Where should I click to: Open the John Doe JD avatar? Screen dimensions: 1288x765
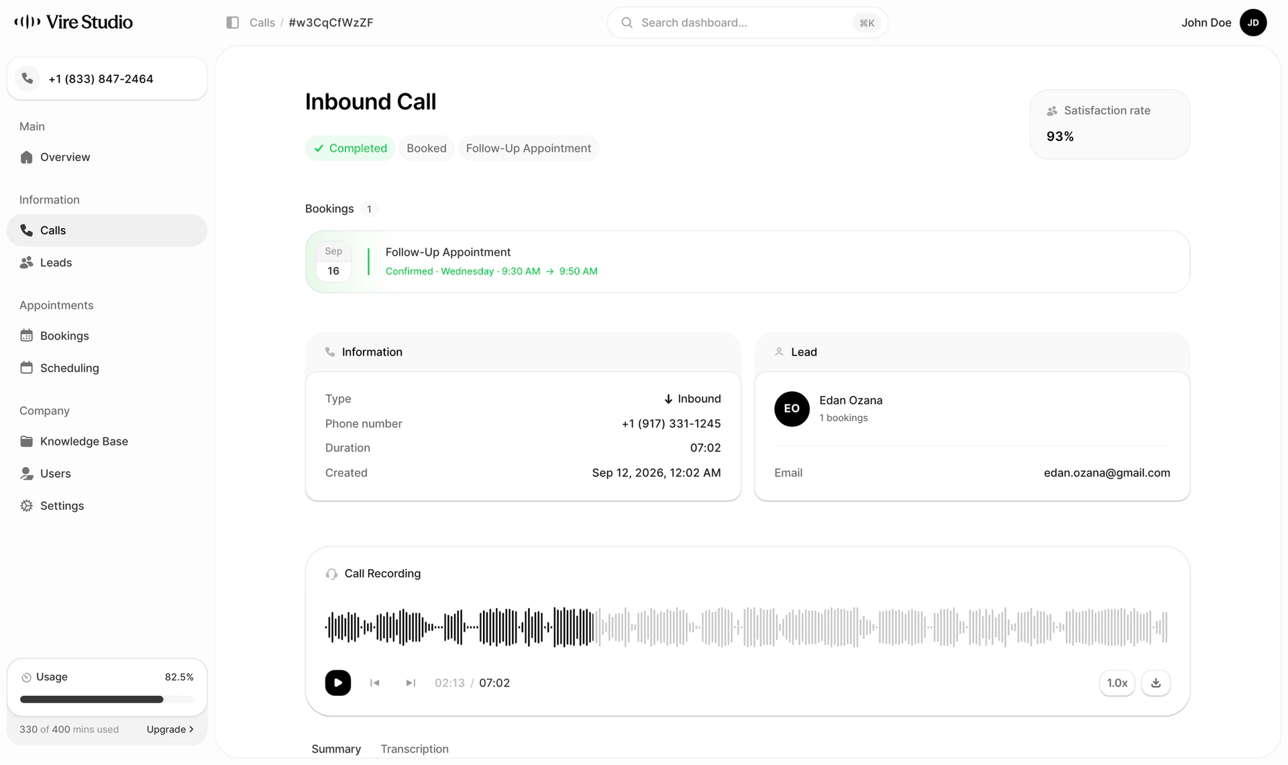(1252, 23)
